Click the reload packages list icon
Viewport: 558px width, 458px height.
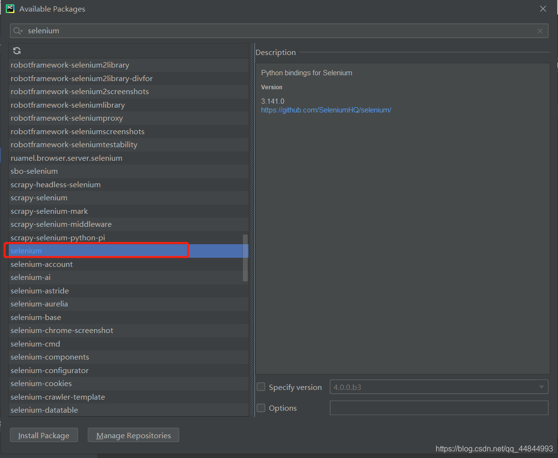pos(17,51)
